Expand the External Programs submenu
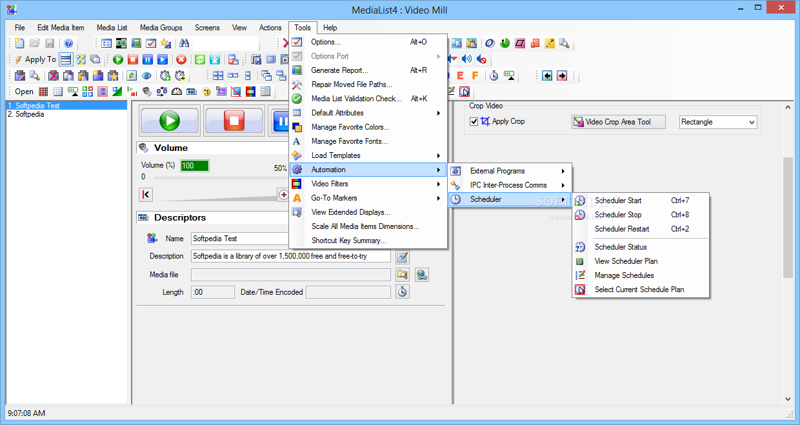This screenshot has width=800, height=425. [x=510, y=171]
